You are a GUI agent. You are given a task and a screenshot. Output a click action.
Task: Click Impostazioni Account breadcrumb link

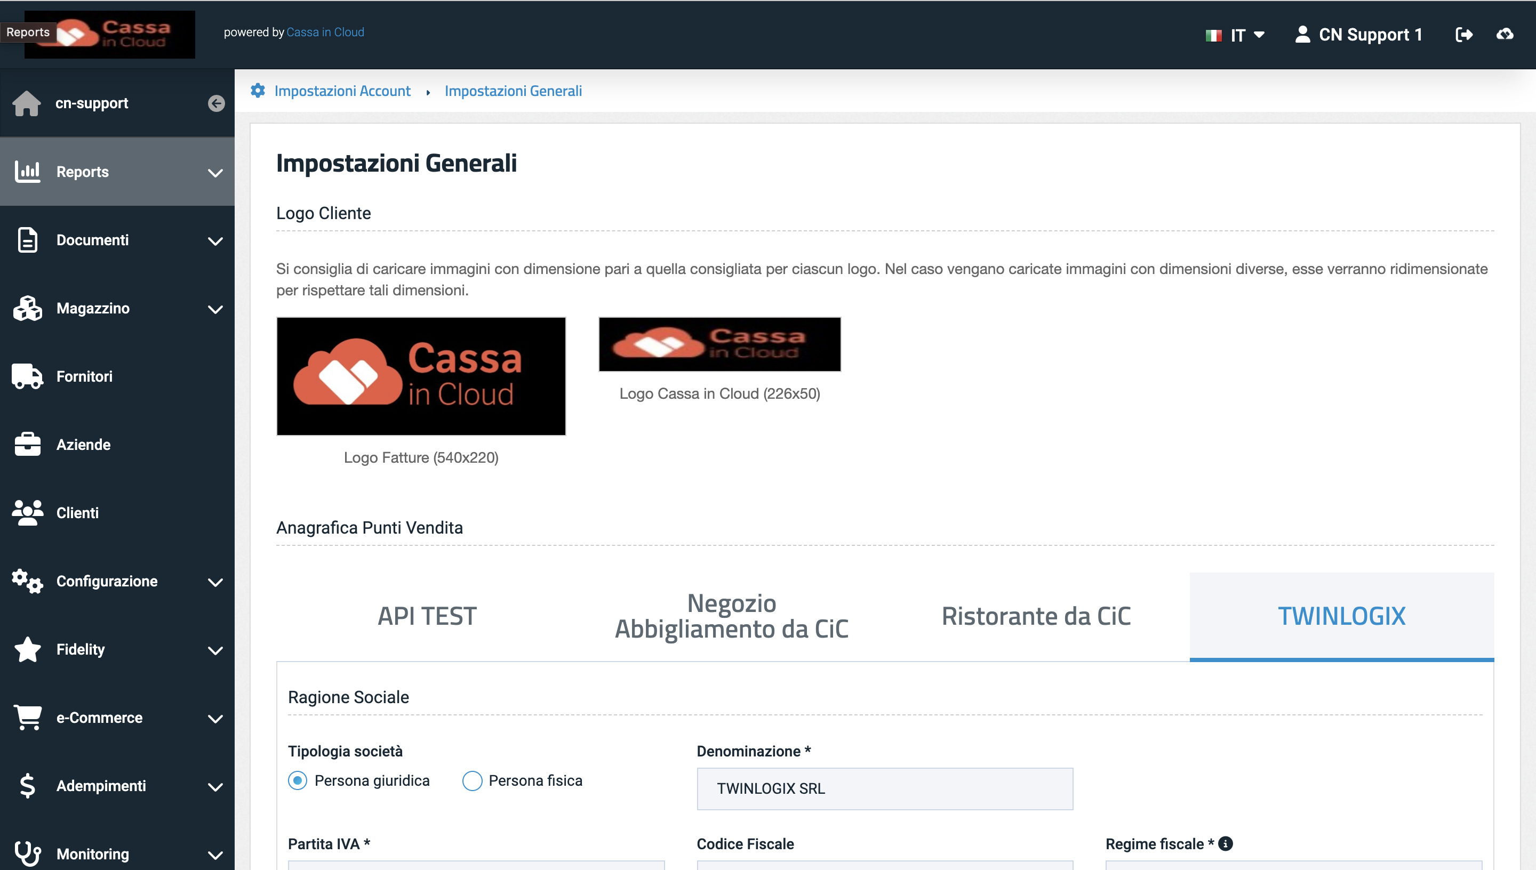pyautogui.click(x=342, y=91)
